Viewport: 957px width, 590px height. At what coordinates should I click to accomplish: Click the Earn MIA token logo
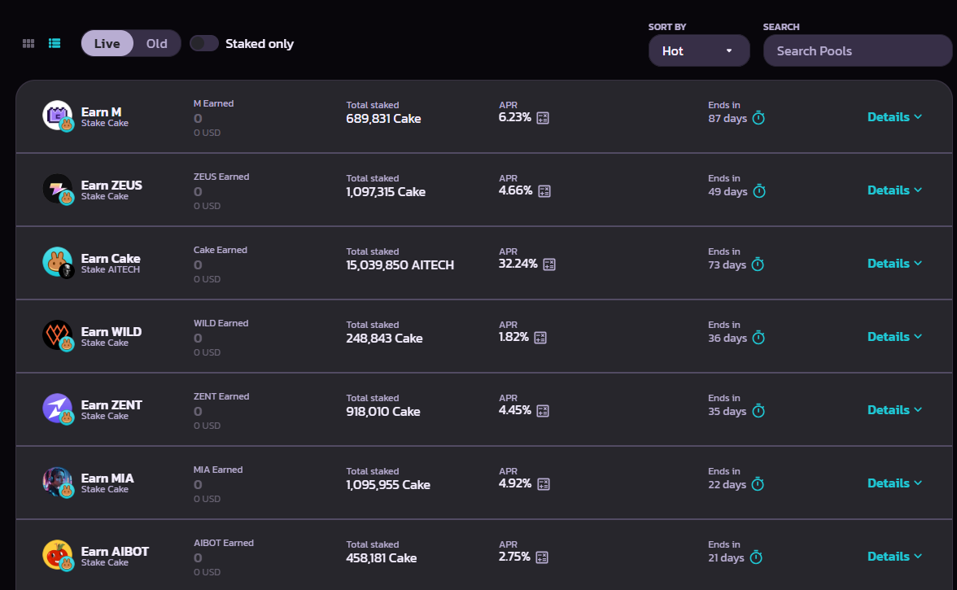57,482
